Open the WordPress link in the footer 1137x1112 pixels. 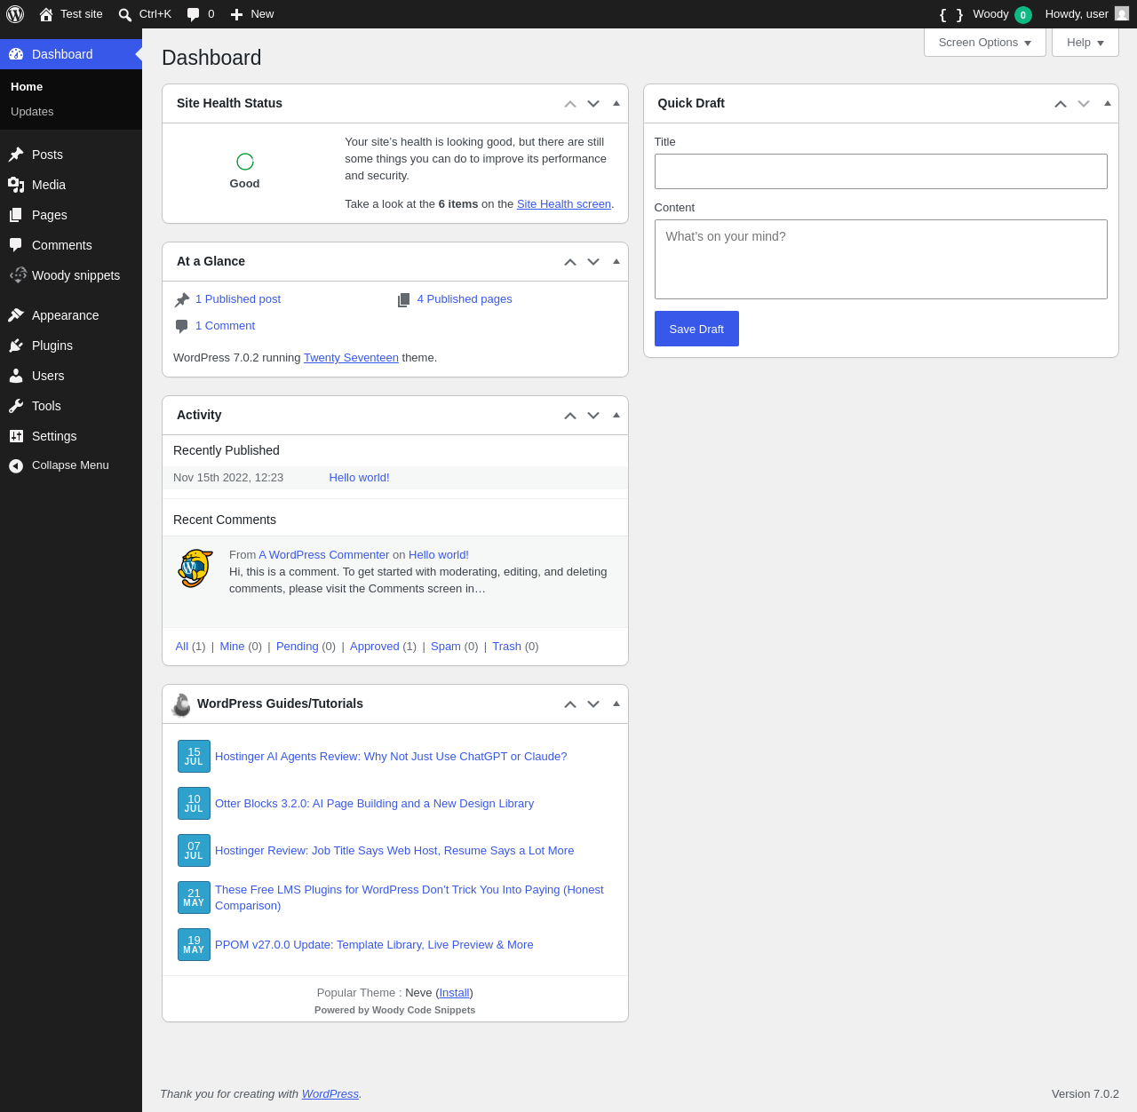click(x=330, y=1094)
